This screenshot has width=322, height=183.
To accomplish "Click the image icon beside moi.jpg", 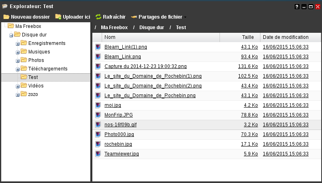I will (98, 105).
